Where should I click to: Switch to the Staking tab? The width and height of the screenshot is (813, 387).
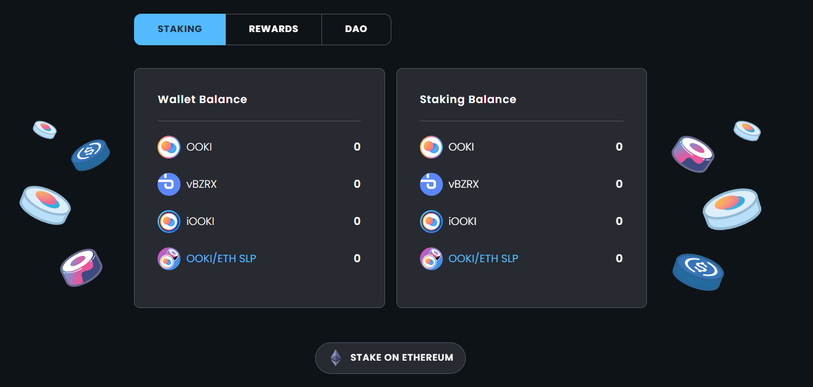[180, 29]
